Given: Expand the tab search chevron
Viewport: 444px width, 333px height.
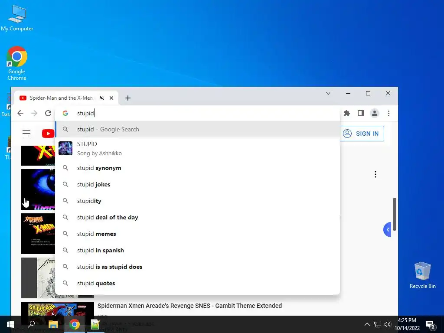Looking at the screenshot, I should 328,93.
